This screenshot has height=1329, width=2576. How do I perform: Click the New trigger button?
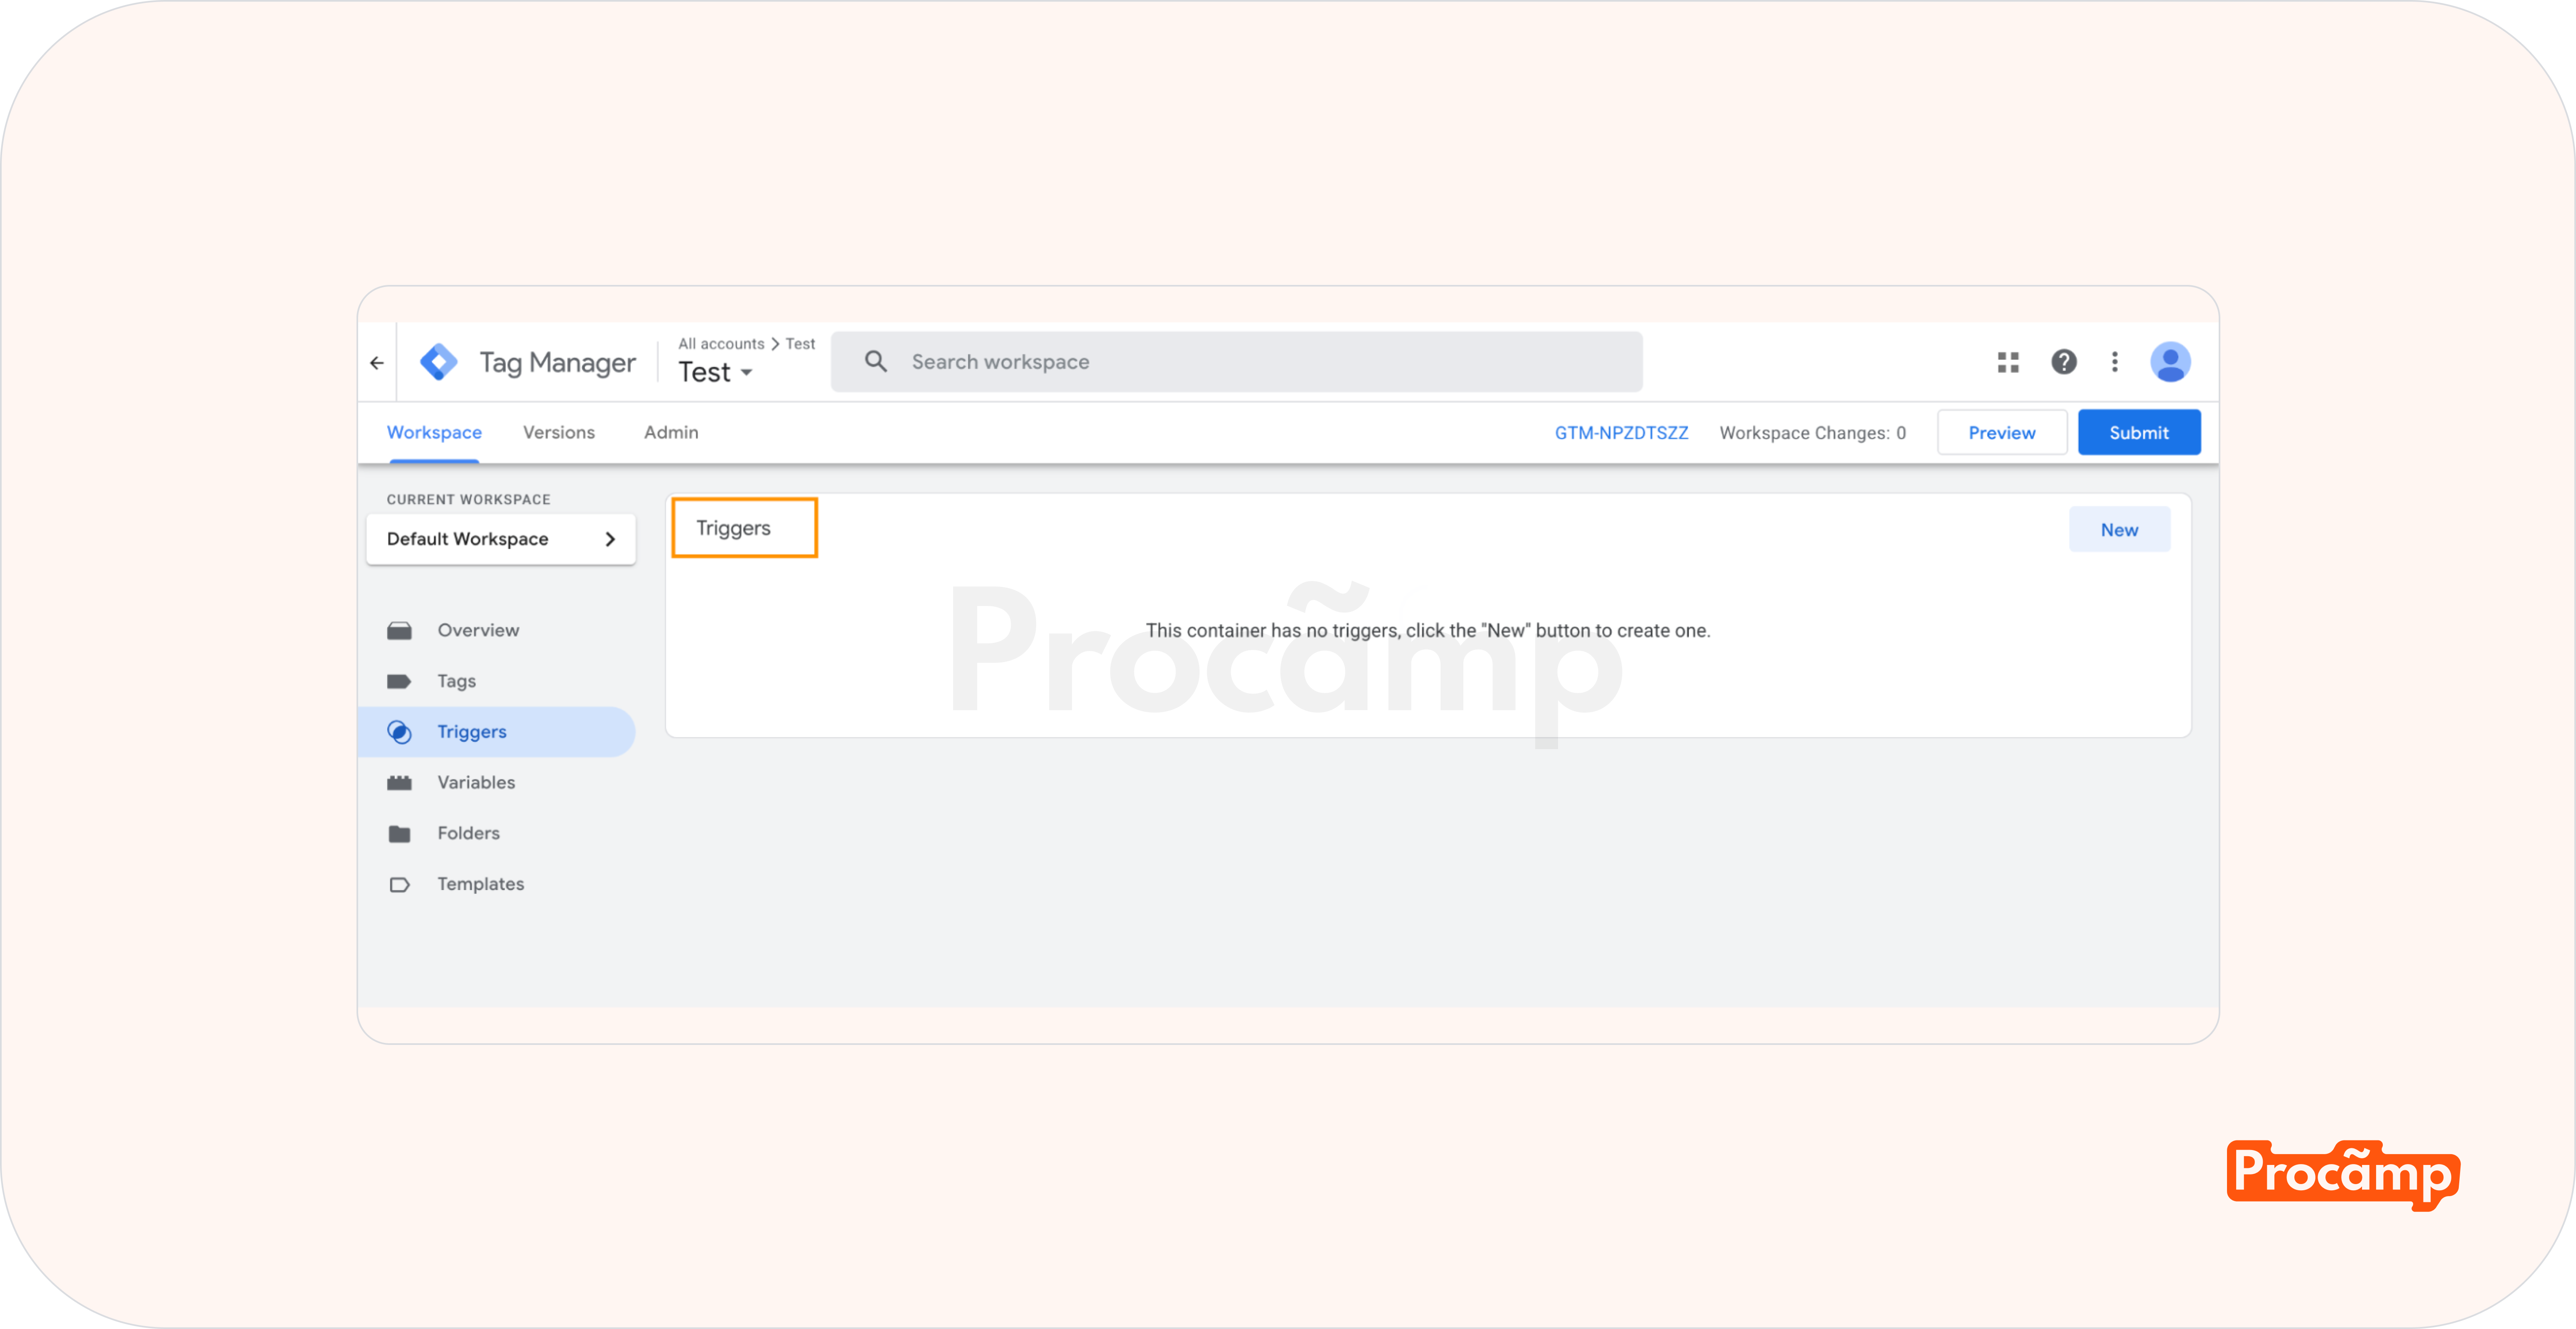[2119, 530]
